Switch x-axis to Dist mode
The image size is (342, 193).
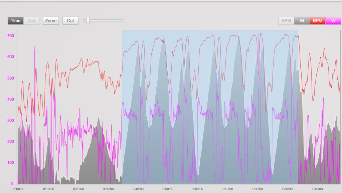tap(31, 21)
